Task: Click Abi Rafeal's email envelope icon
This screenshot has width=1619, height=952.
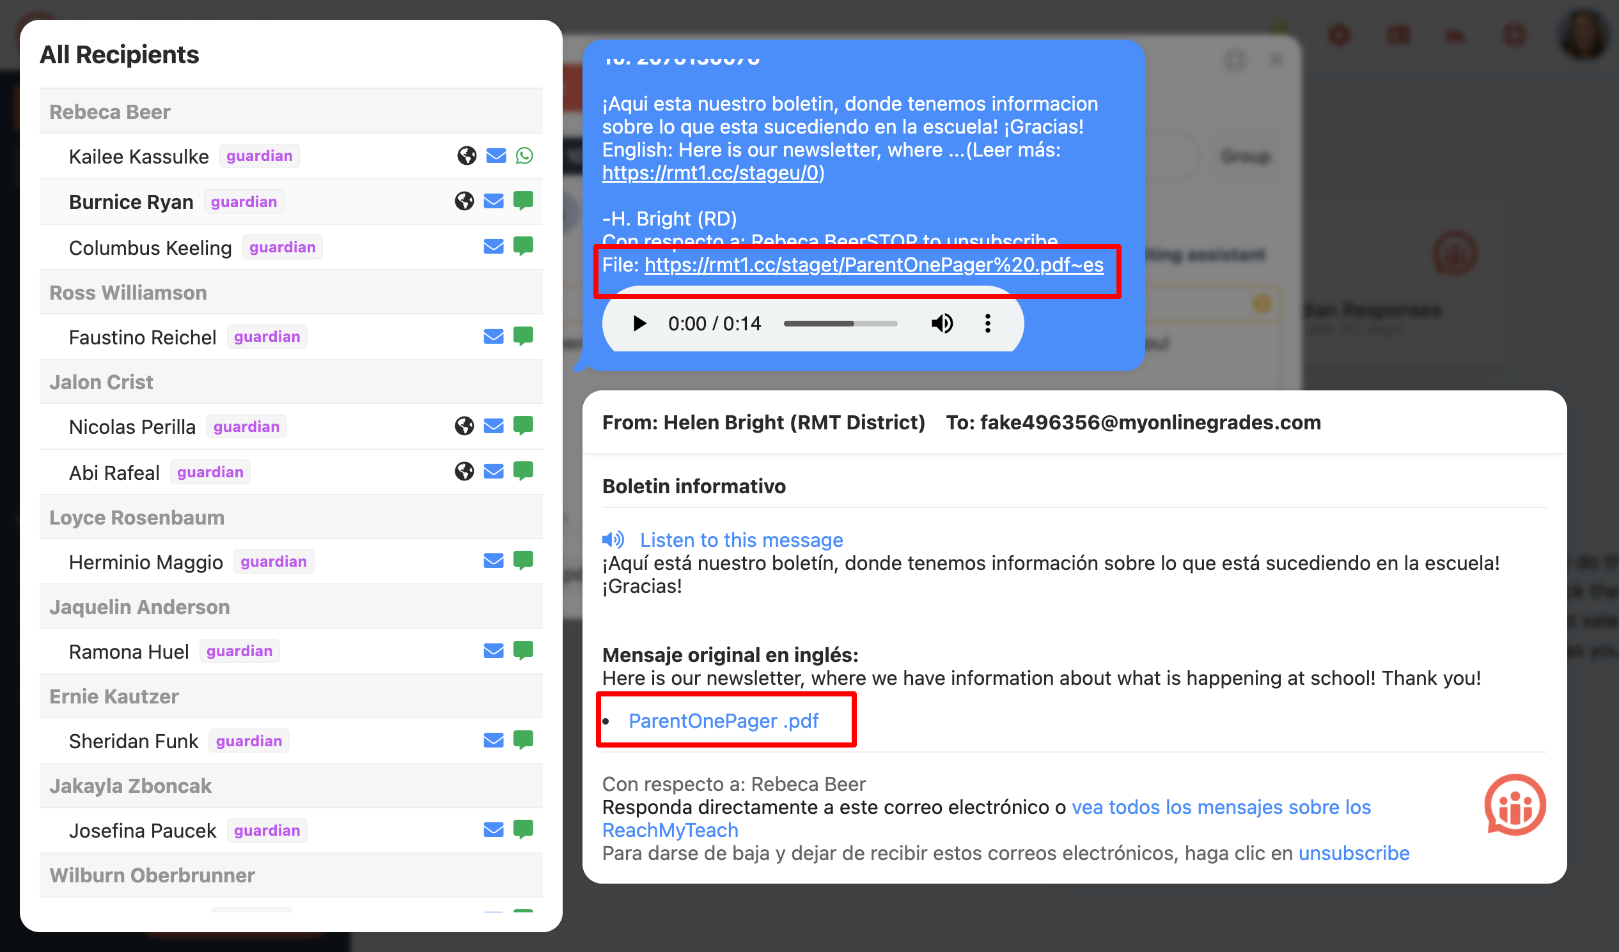Action: pos(494,472)
